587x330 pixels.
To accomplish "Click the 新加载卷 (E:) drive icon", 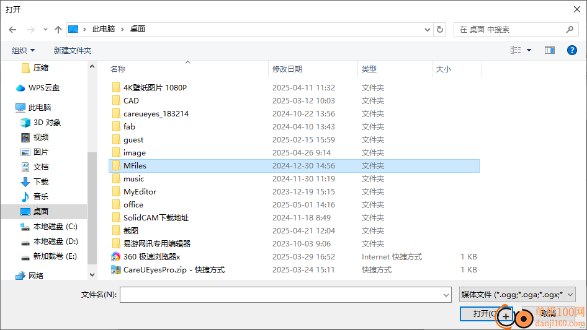I will tap(25, 257).
